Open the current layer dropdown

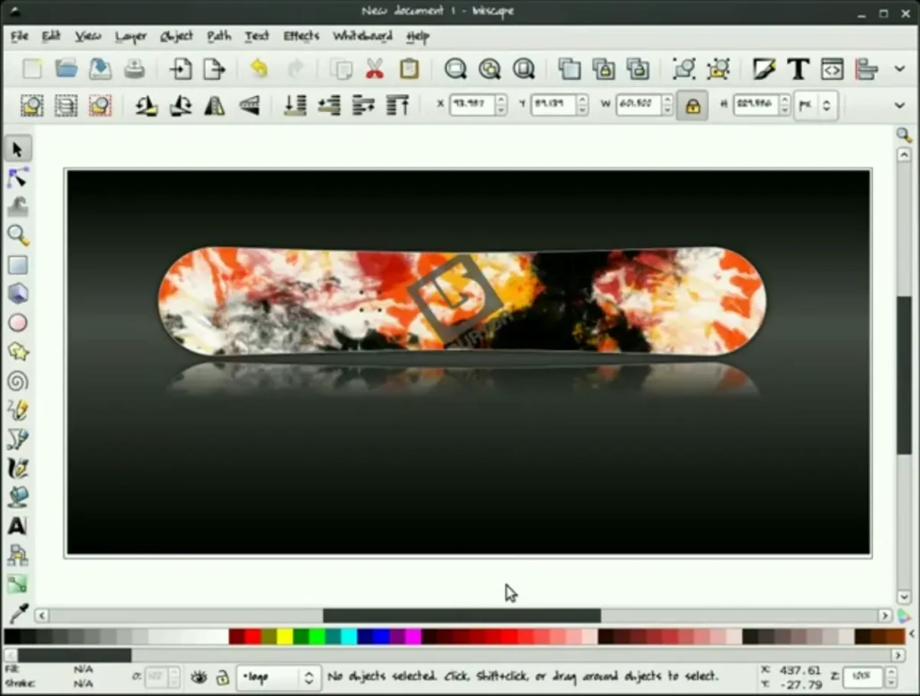[x=279, y=677]
